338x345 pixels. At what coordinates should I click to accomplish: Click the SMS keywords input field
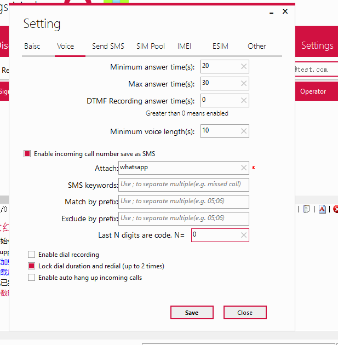[x=184, y=185]
